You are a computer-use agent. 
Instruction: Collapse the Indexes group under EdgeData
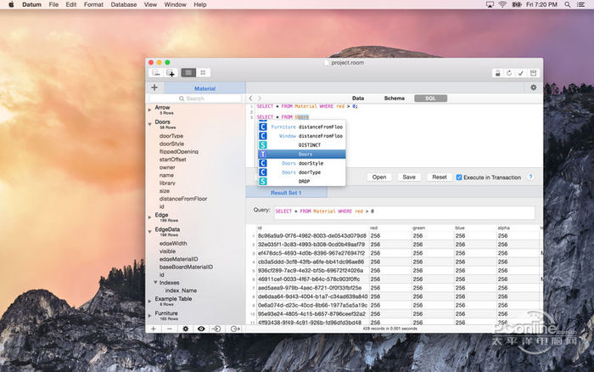pyautogui.click(x=156, y=282)
